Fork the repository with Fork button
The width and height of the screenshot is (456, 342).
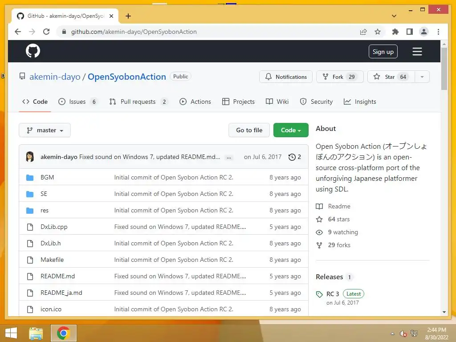(x=340, y=77)
